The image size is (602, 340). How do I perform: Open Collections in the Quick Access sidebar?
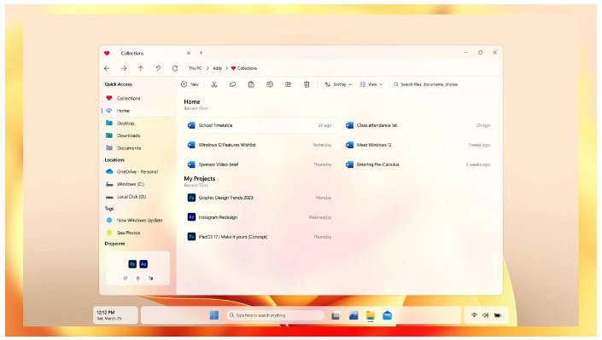coord(137,98)
